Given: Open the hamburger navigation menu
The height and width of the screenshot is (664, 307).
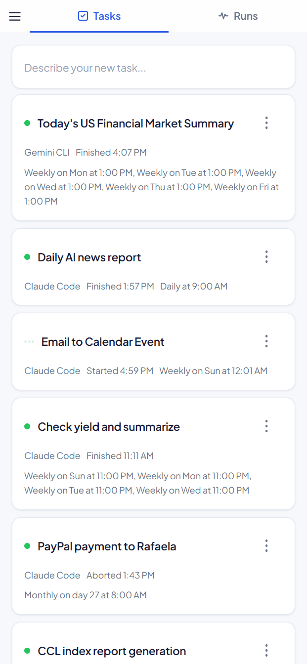Looking at the screenshot, I should (x=15, y=16).
